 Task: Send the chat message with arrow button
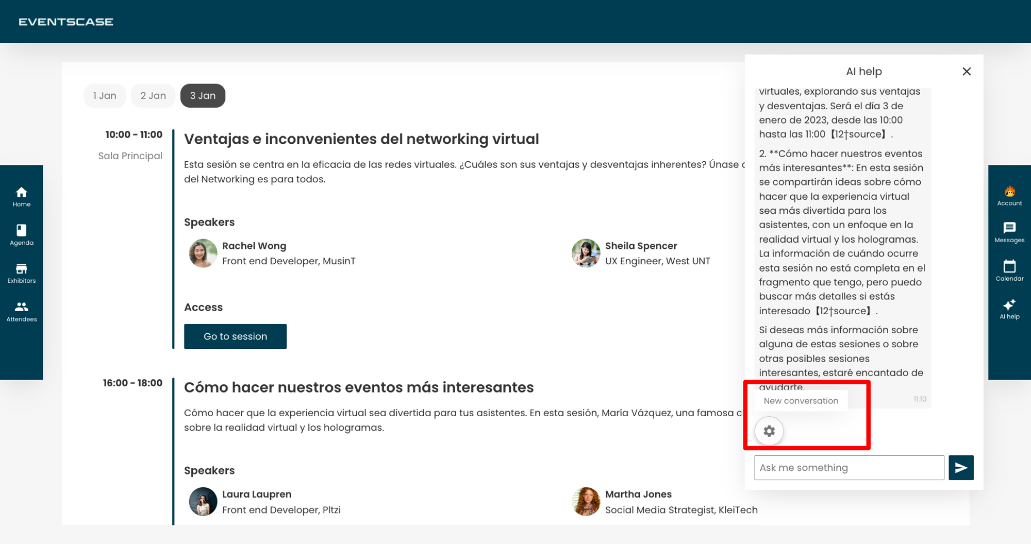(960, 467)
